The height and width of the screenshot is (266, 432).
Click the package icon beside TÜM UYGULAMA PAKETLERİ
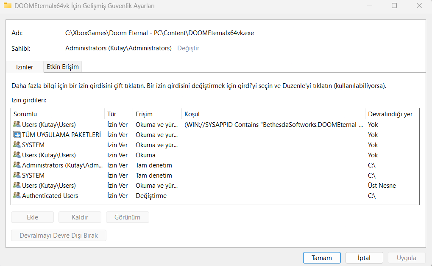tap(17, 134)
